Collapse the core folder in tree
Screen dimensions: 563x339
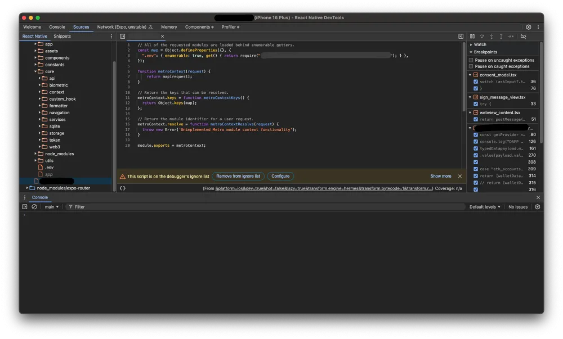[x=35, y=71]
